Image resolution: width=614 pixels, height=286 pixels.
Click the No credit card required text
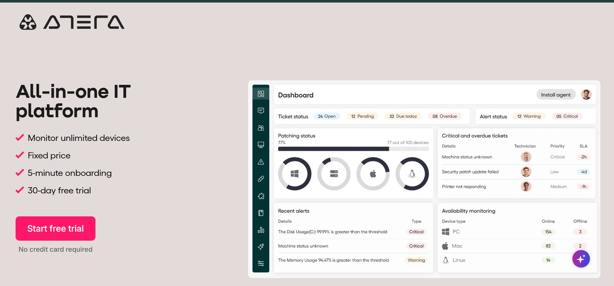point(56,249)
